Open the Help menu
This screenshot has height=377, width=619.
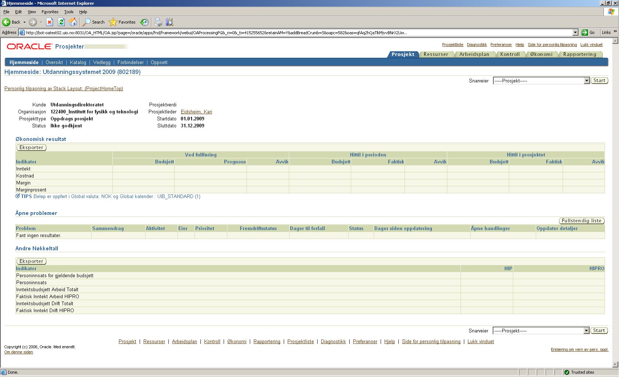[x=83, y=12]
